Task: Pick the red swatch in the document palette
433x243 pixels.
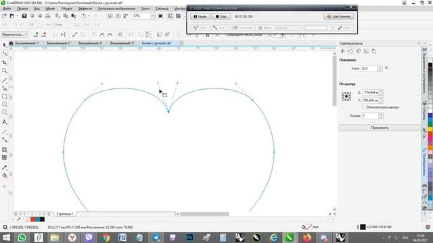Action: pos(32,219)
